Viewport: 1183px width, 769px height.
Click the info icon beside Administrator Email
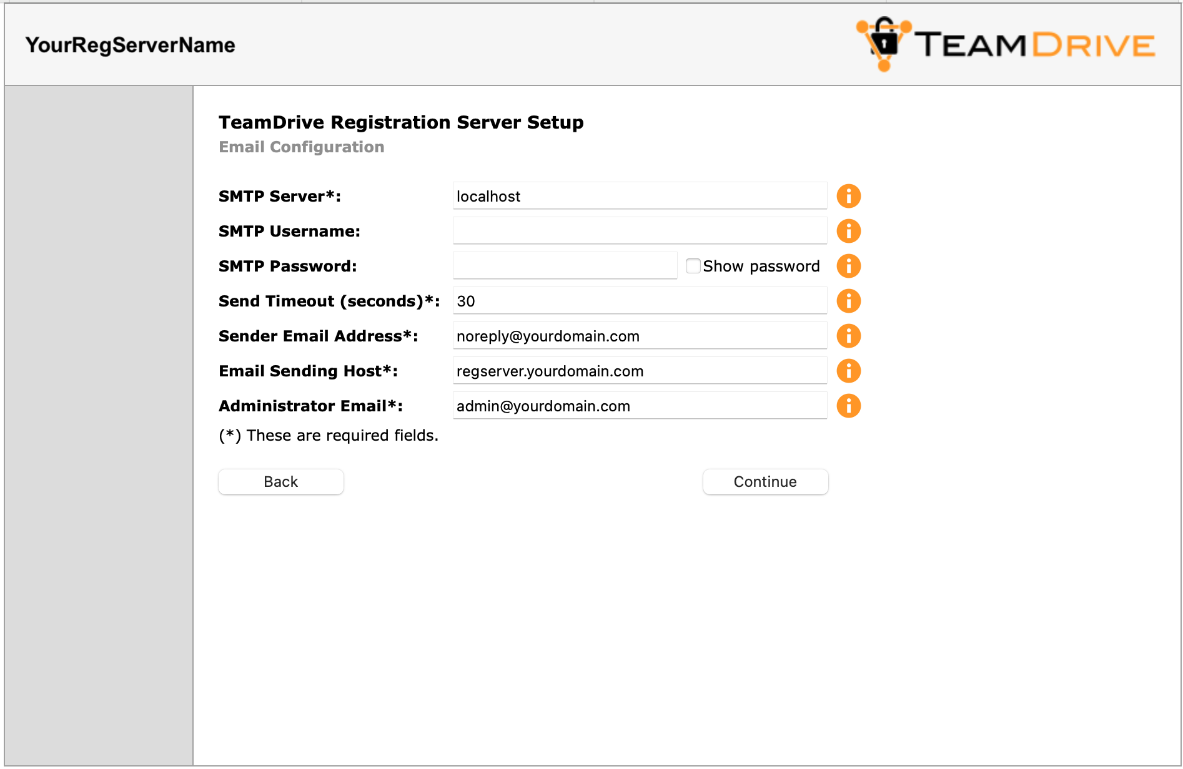click(x=849, y=405)
